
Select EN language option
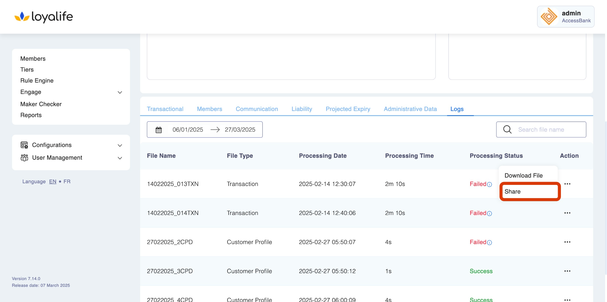[53, 182]
